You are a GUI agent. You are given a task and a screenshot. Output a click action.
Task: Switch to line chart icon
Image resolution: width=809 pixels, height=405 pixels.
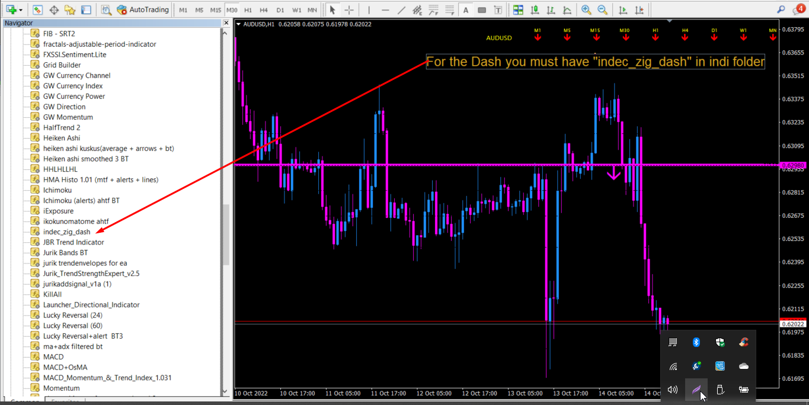click(x=567, y=9)
